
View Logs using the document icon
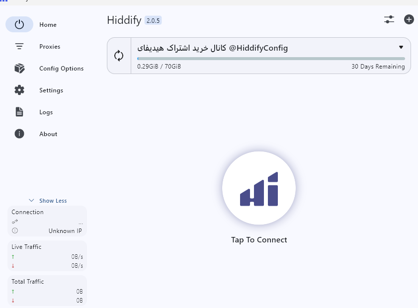[x=19, y=112]
